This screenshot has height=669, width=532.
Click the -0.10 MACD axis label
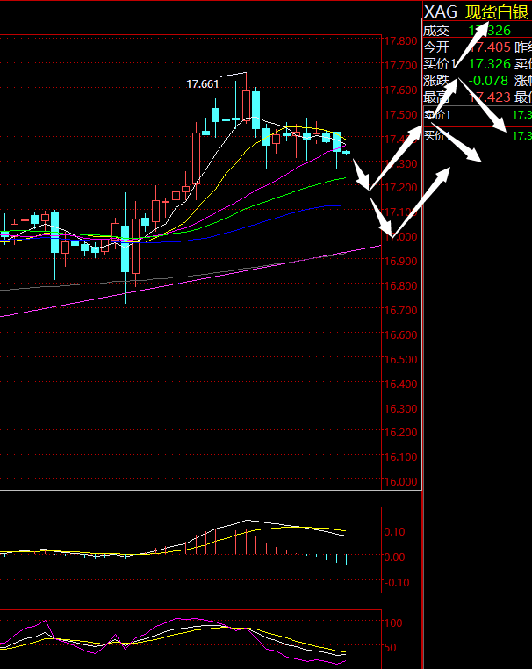397,583
